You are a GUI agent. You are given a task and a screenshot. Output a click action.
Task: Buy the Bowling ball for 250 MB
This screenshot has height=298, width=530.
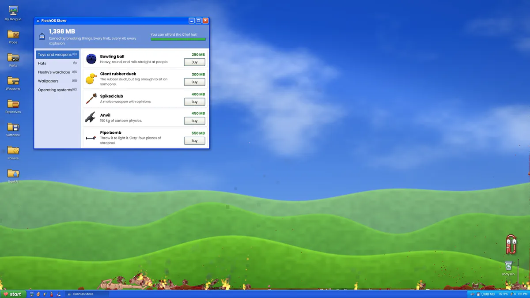(194, 62)
